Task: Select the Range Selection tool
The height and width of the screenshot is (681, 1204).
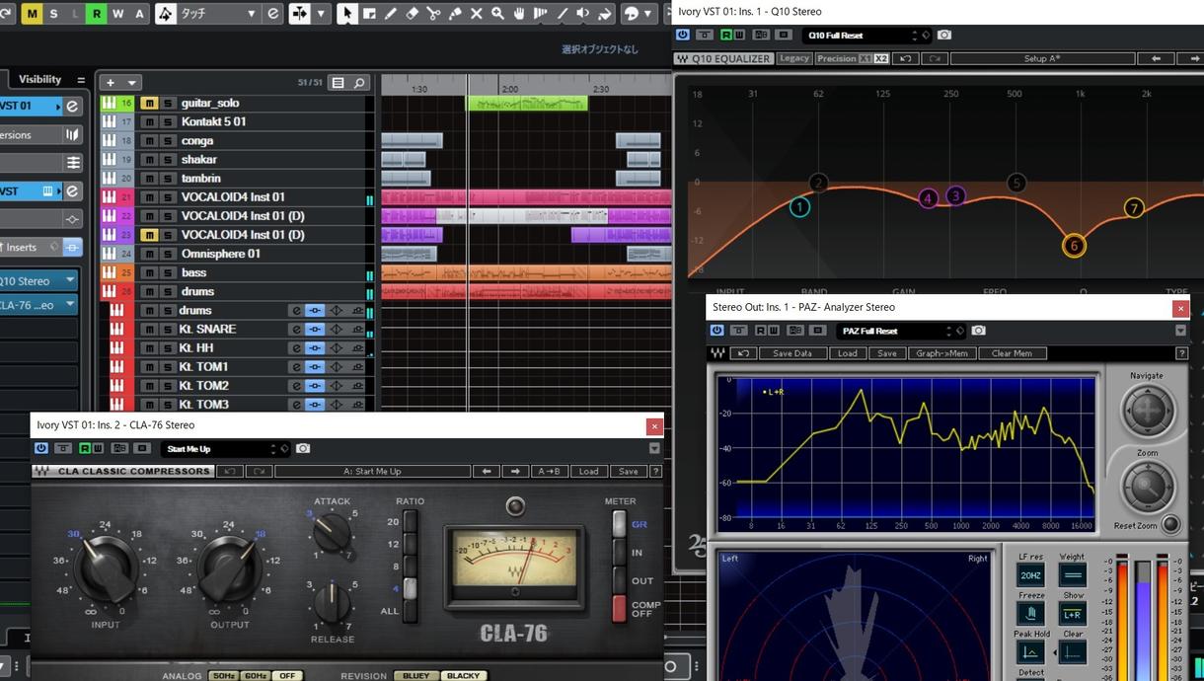Action: [x=369, y=14]
